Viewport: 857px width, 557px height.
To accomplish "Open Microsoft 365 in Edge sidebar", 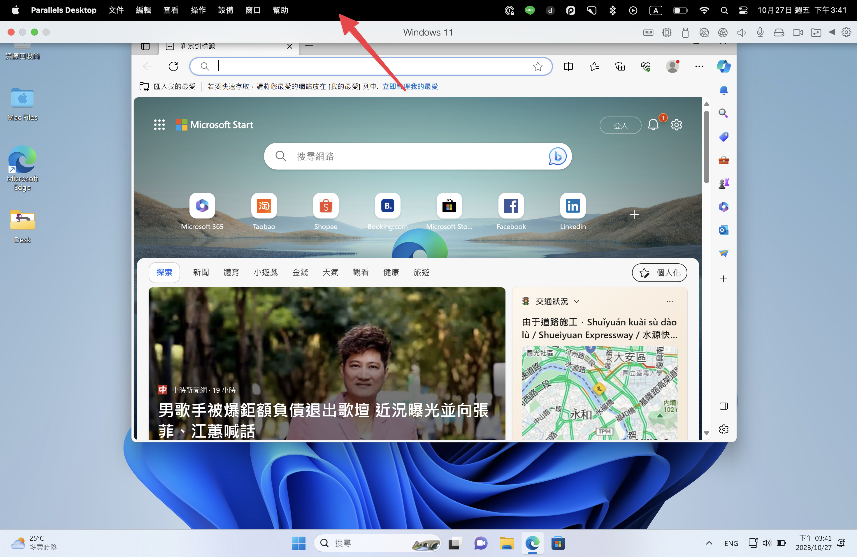I will pos(723,207).
